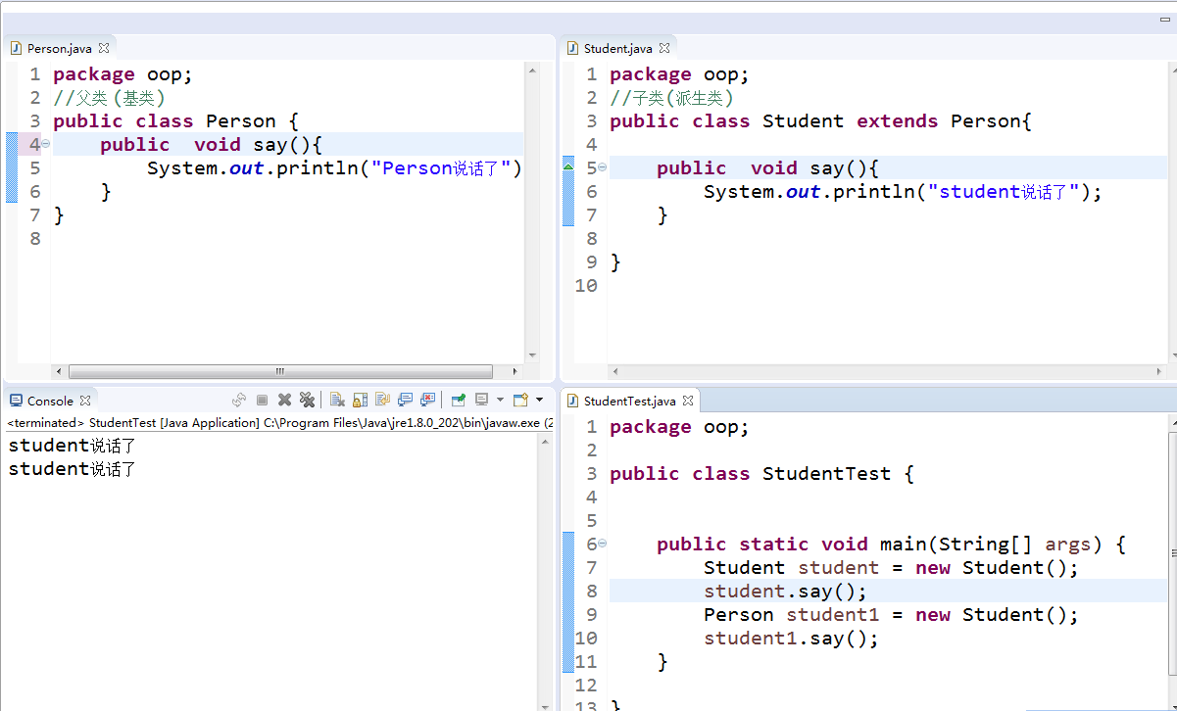Click the Java file icon on StudentTest.java tab

(573, 401)
